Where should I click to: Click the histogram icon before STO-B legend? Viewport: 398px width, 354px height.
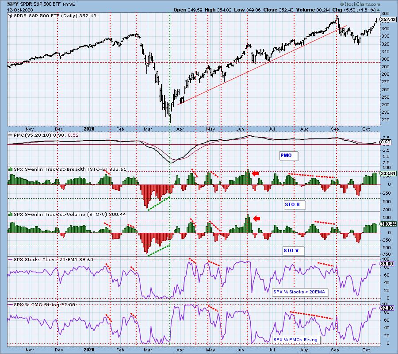coord(11,169)
